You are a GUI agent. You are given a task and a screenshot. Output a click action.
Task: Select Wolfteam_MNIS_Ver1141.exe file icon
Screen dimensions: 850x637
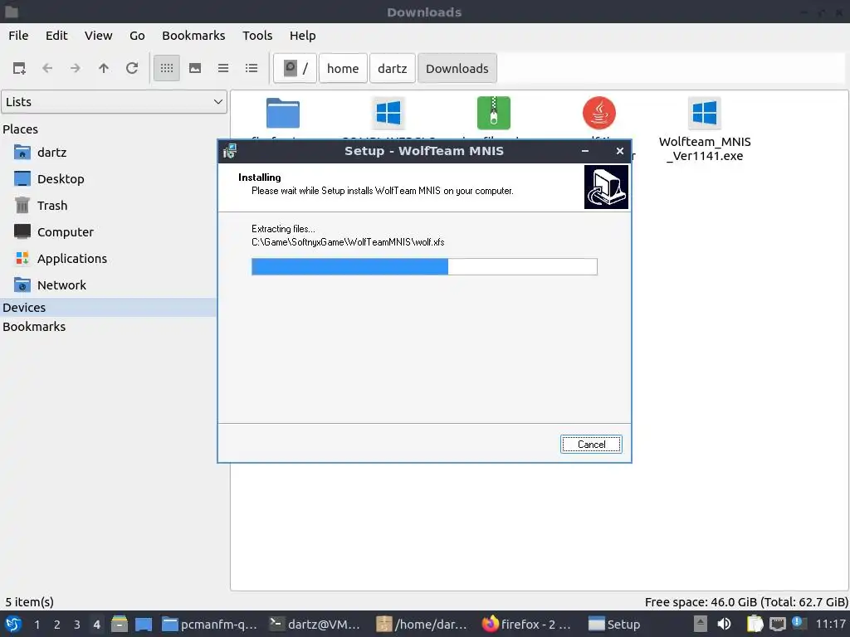(x=704, y=113)
